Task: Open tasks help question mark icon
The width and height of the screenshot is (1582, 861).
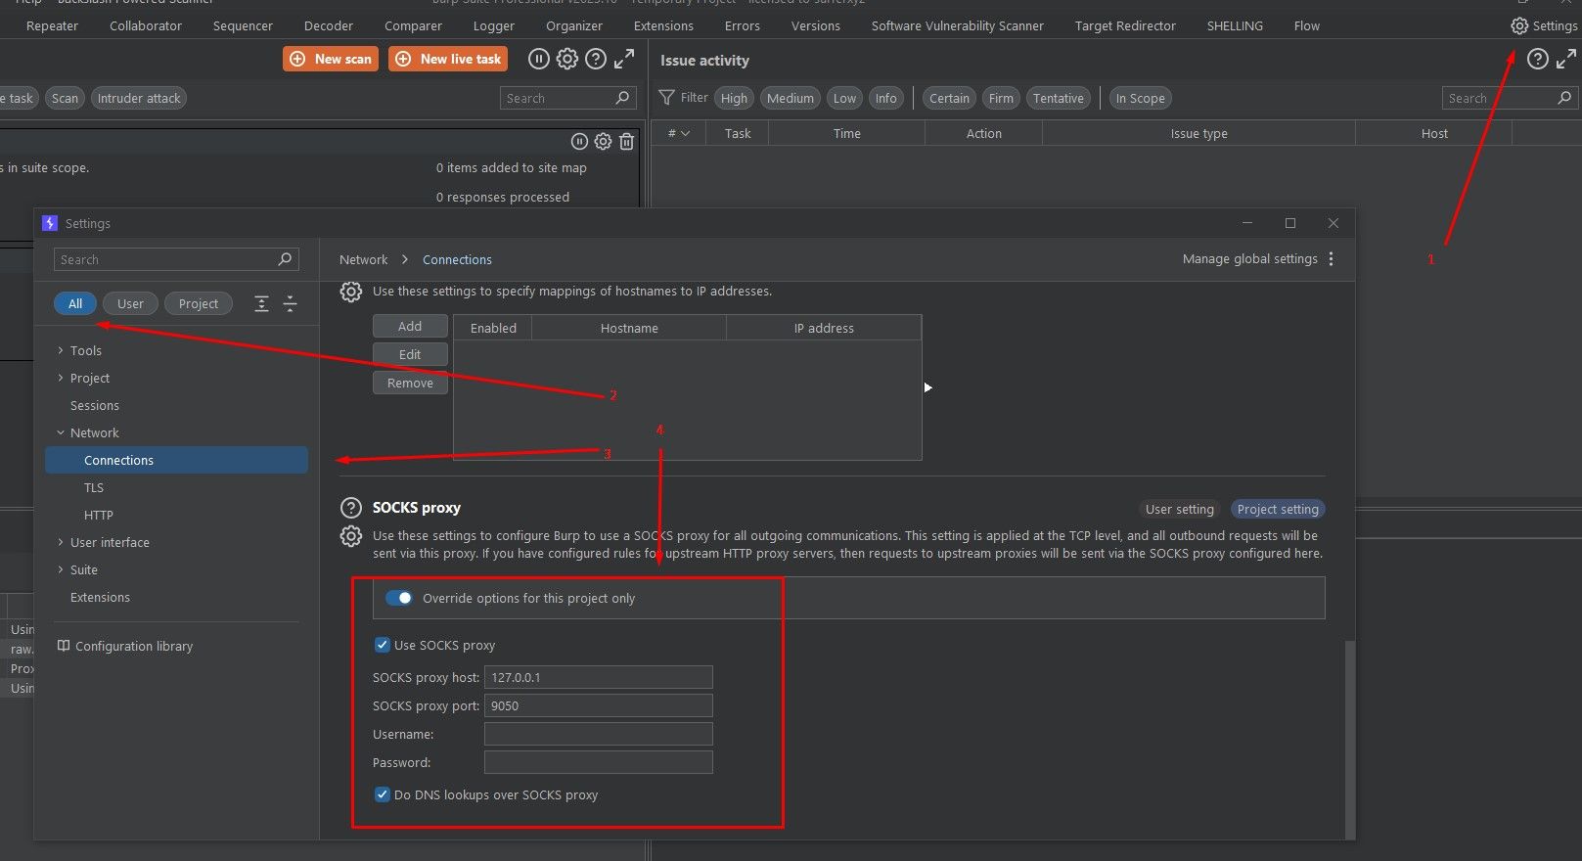Action: point(595,60)
